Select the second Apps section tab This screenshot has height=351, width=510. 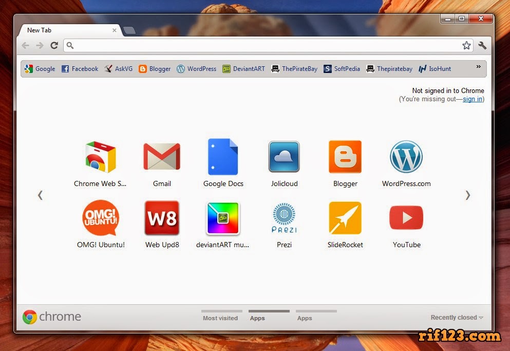[x=315, y=316]
